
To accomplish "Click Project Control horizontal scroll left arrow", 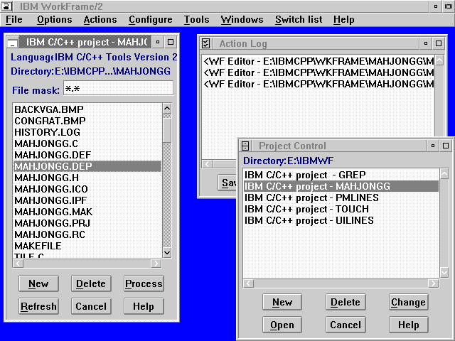I will point(248,283).
